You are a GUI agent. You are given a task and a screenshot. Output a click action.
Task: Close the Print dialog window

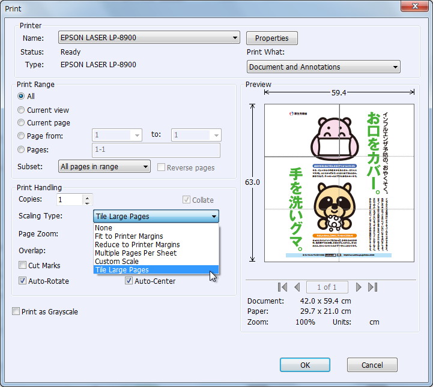coord(415,6)
